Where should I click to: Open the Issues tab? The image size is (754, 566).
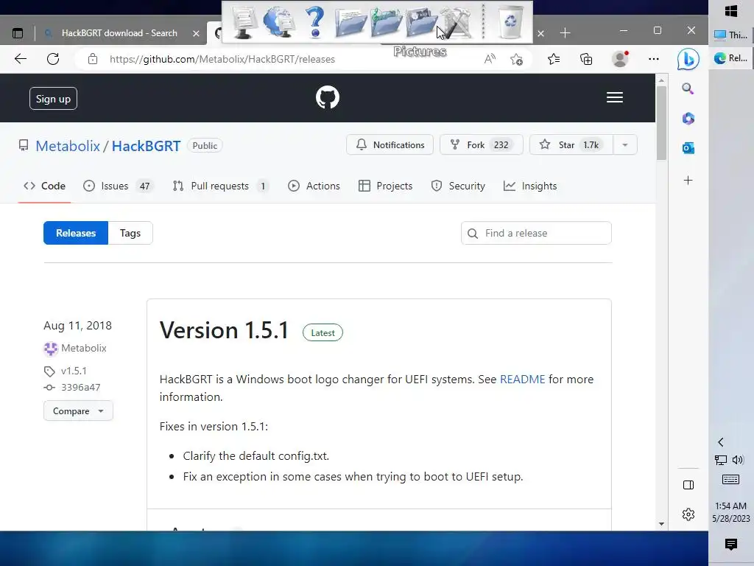point(118,186)
